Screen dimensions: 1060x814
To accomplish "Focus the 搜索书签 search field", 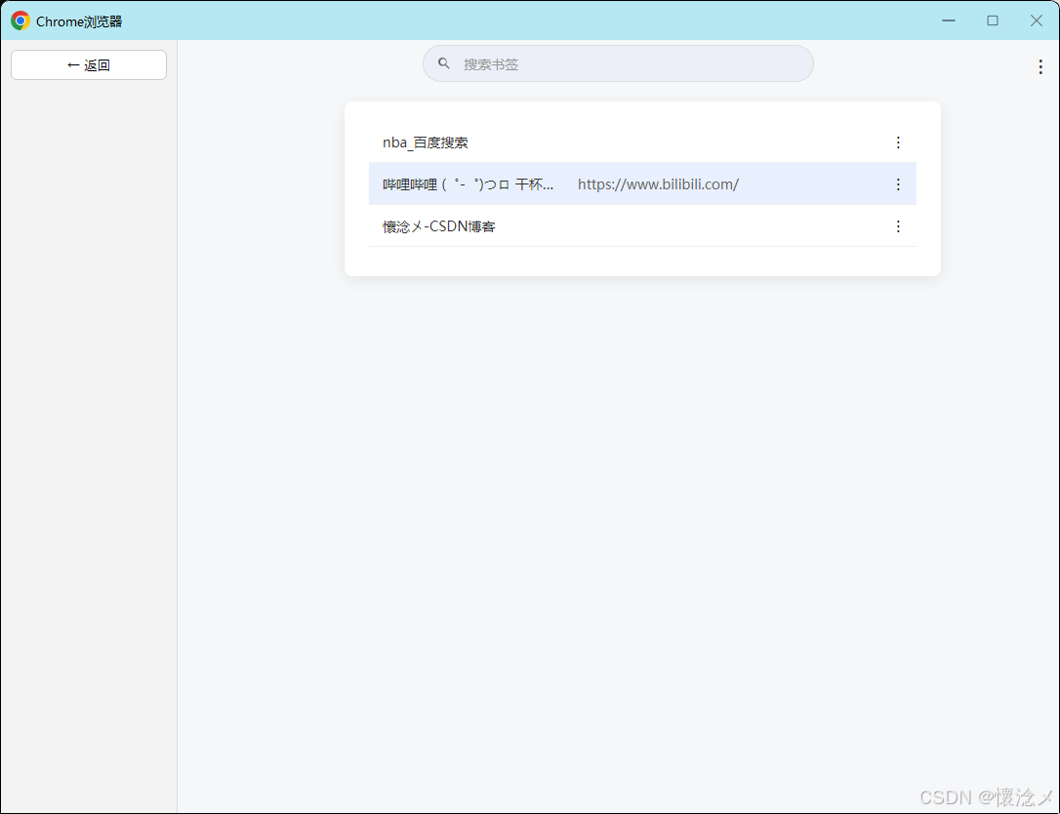I will 618,63.
